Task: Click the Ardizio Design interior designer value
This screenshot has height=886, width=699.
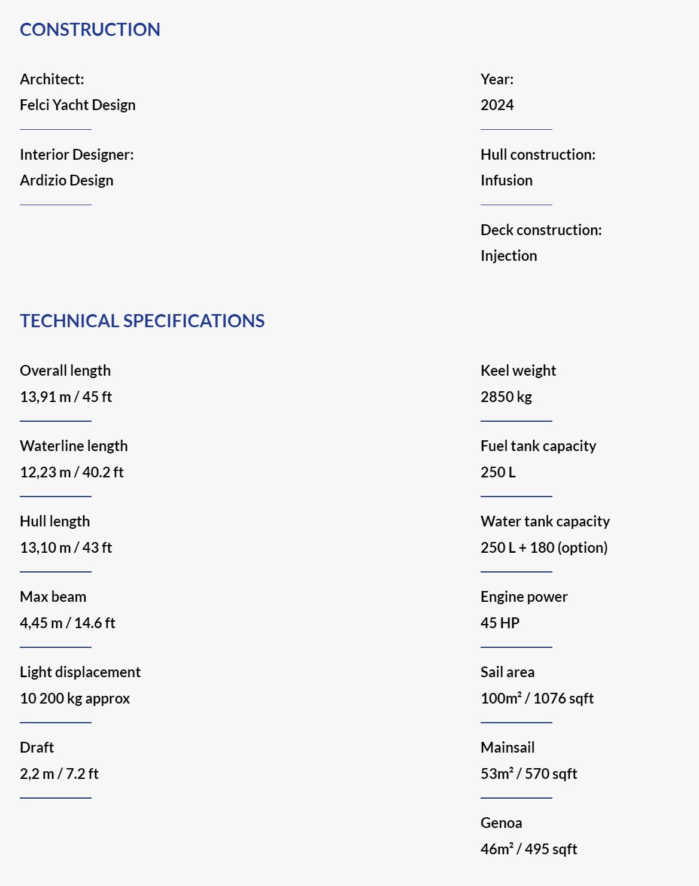Action: [66, 180]
